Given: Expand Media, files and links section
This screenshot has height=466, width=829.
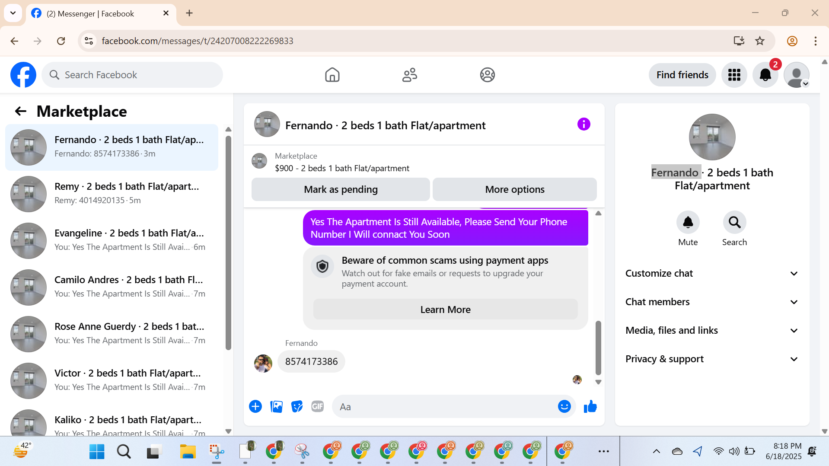Looking at the screenshot, I should 712,330.
